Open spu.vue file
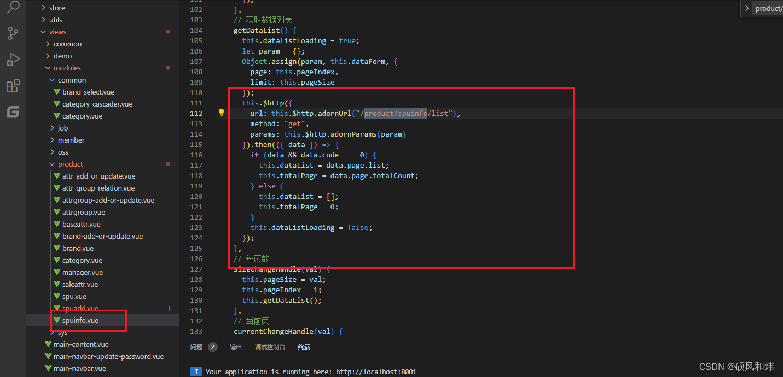This screenshot has height=377, width=783. 74,296
